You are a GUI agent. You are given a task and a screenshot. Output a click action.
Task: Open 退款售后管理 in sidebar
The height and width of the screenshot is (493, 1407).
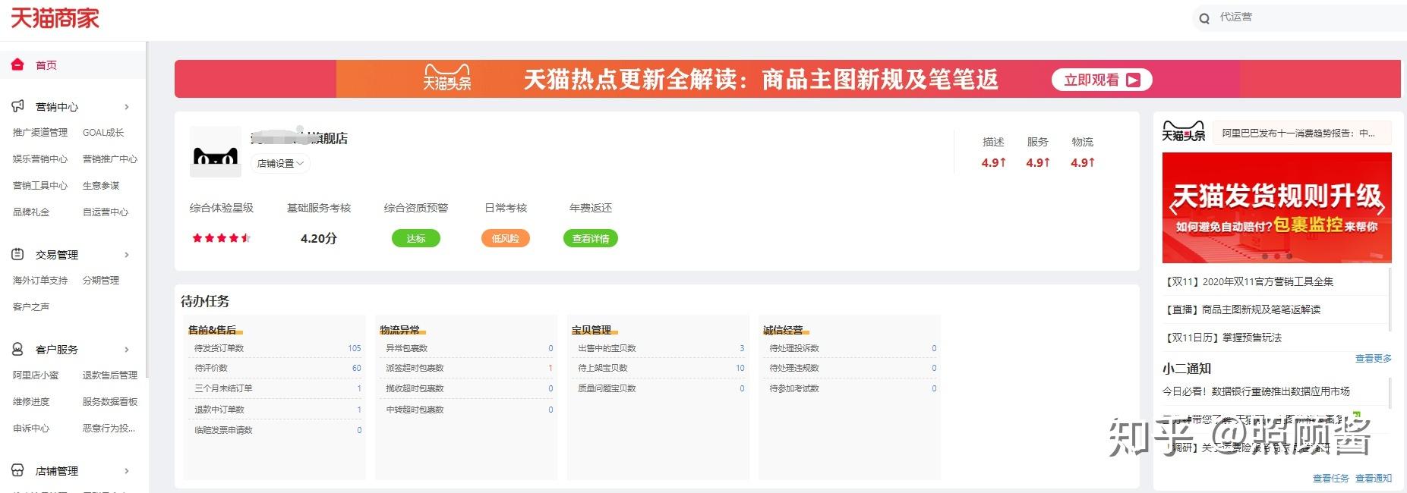pos(110,375)
